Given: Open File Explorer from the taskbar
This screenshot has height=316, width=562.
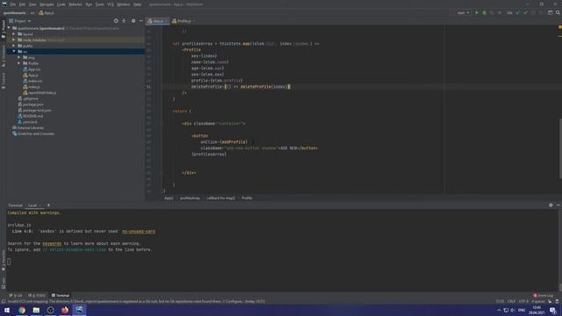Looking at the screenshot, I should click(36, 310).
